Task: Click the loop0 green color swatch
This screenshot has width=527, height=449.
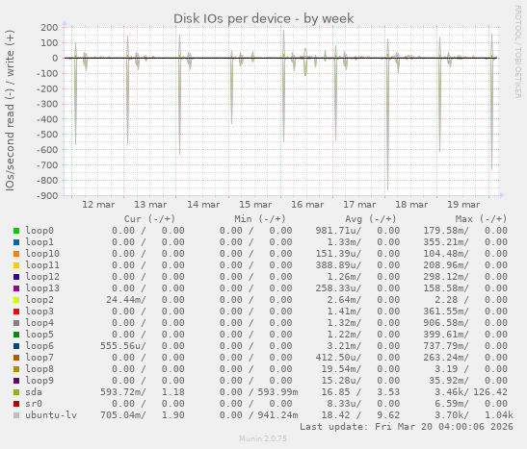Action: click(16, 231)
